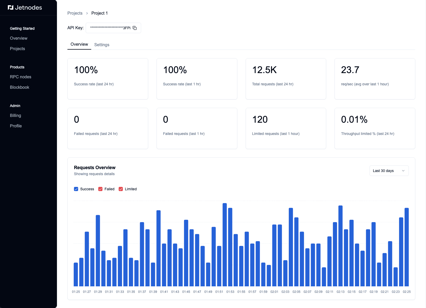426x308 pixels.
Task: Uncheck the Success series checkbox
Action: (x=76, y=189)
